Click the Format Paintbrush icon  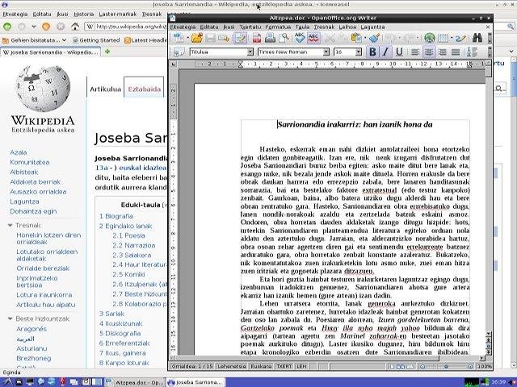coord(374,38)
